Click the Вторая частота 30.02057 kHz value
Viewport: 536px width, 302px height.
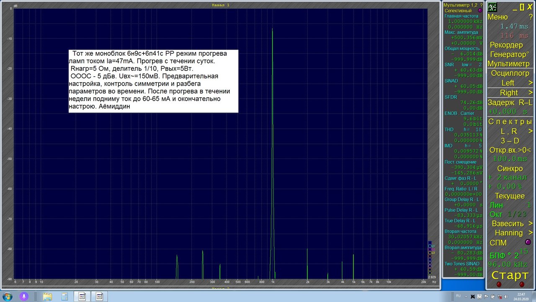[465, 237]
